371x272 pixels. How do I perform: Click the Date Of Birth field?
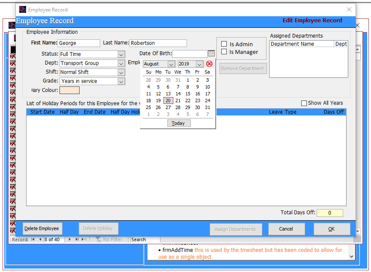[x=190, y=53]
